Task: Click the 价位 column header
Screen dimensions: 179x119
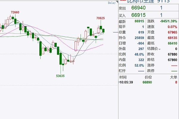Action: [x=148, y=77]
